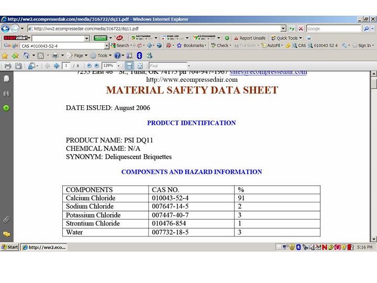Expand the search provider dropdown arrow
The image size is (377, 283).
pyautogui.click(x=373, y=29)
